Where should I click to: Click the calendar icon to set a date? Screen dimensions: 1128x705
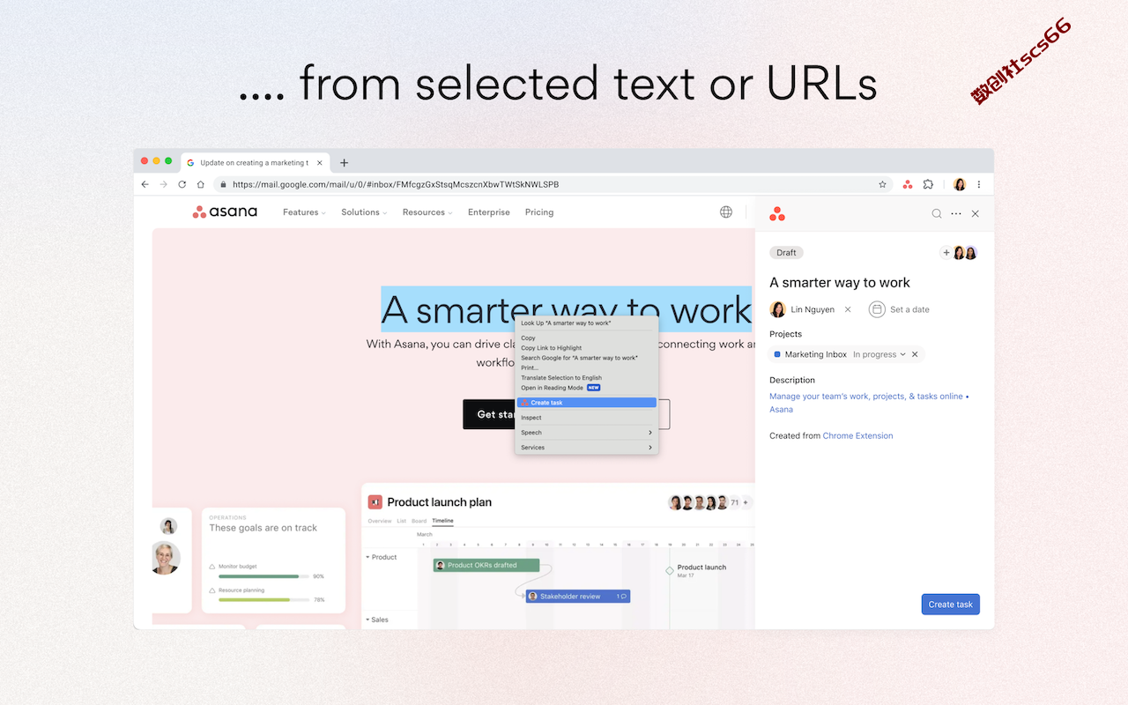(x=877, y=309)
